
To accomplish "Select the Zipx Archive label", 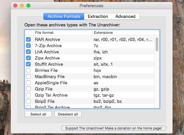I will pyautogui.click(x=47, y=58).
